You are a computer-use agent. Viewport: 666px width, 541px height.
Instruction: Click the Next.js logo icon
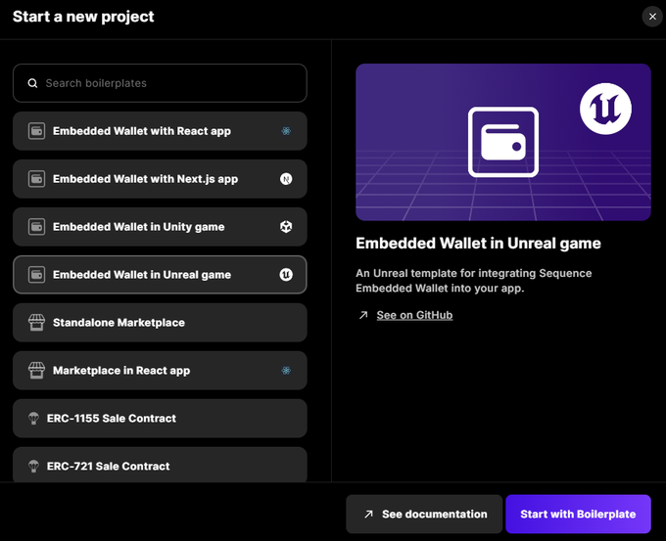[x=286, y=179]
